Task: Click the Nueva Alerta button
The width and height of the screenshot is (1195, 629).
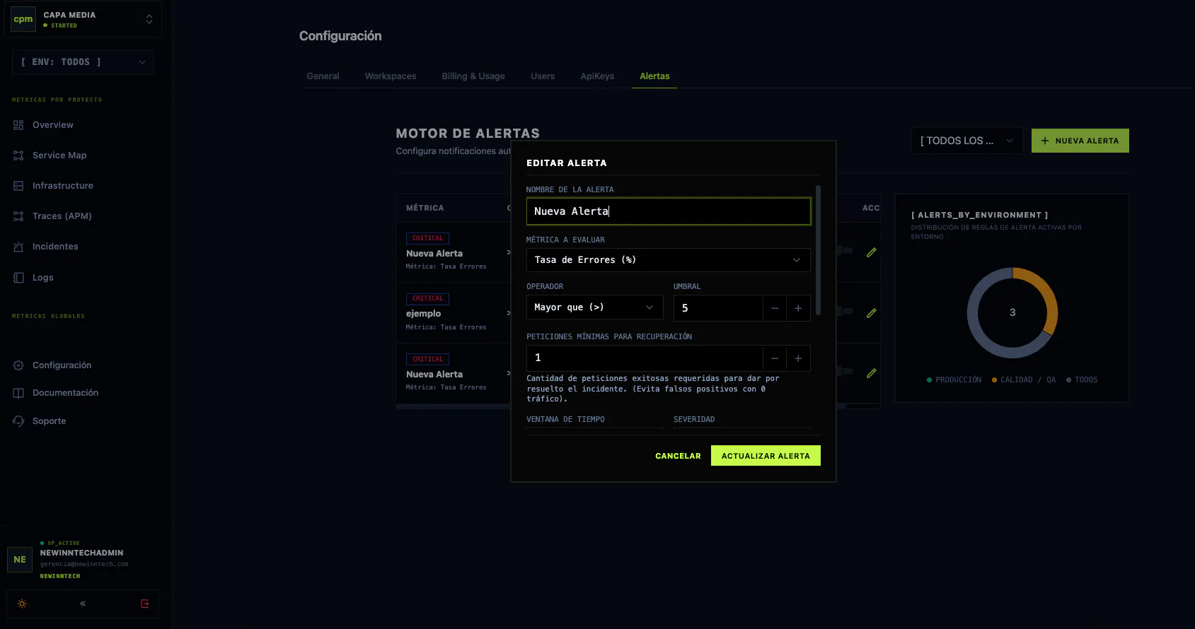Action: click(1080, 141)
